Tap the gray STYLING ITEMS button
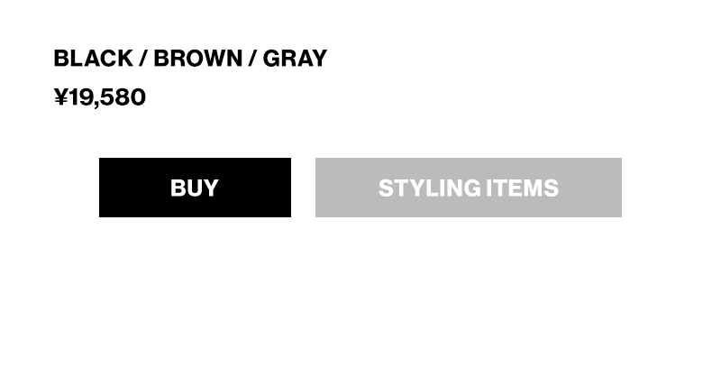 [468, 188]
